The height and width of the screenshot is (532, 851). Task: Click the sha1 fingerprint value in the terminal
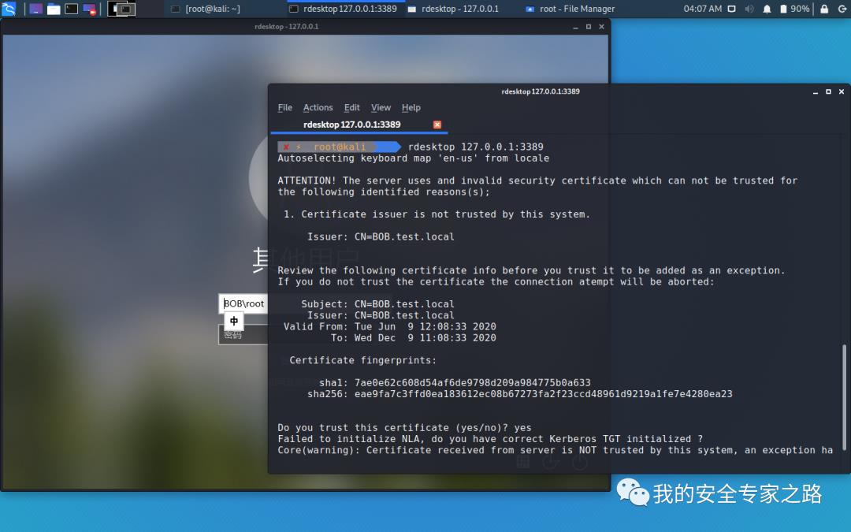(472, 382)
